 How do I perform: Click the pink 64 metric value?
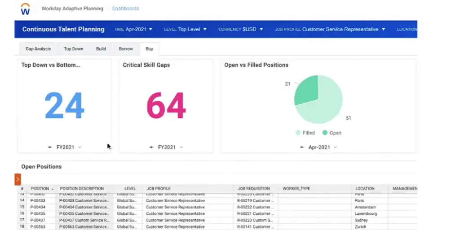pyautogui.click(x=166, y=105)
